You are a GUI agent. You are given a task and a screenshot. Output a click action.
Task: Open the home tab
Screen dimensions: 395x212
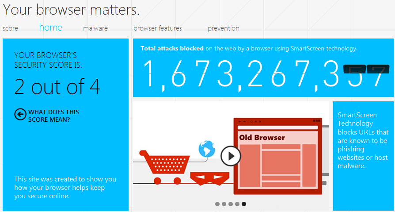[x=51, y=27]
